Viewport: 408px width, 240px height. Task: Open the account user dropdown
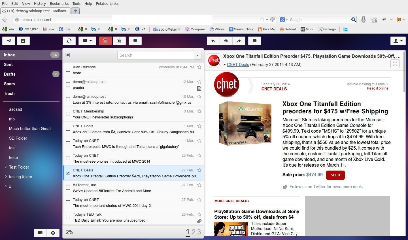pyautogui.click(x=398, y=41)
